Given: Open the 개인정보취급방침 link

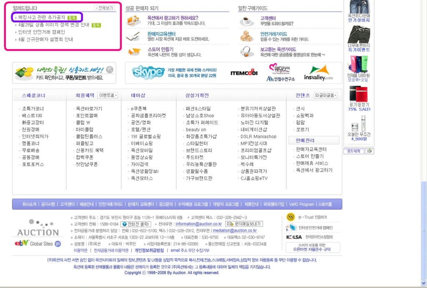Looking at the screenshot, I should pos(149,250).
